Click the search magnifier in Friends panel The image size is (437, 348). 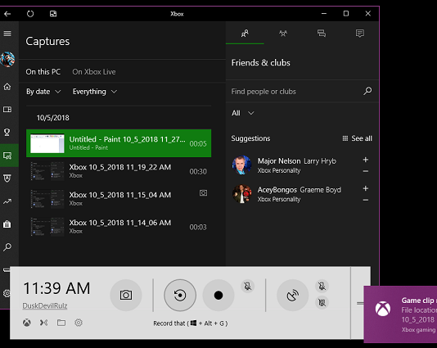click(x=367, y=91)
